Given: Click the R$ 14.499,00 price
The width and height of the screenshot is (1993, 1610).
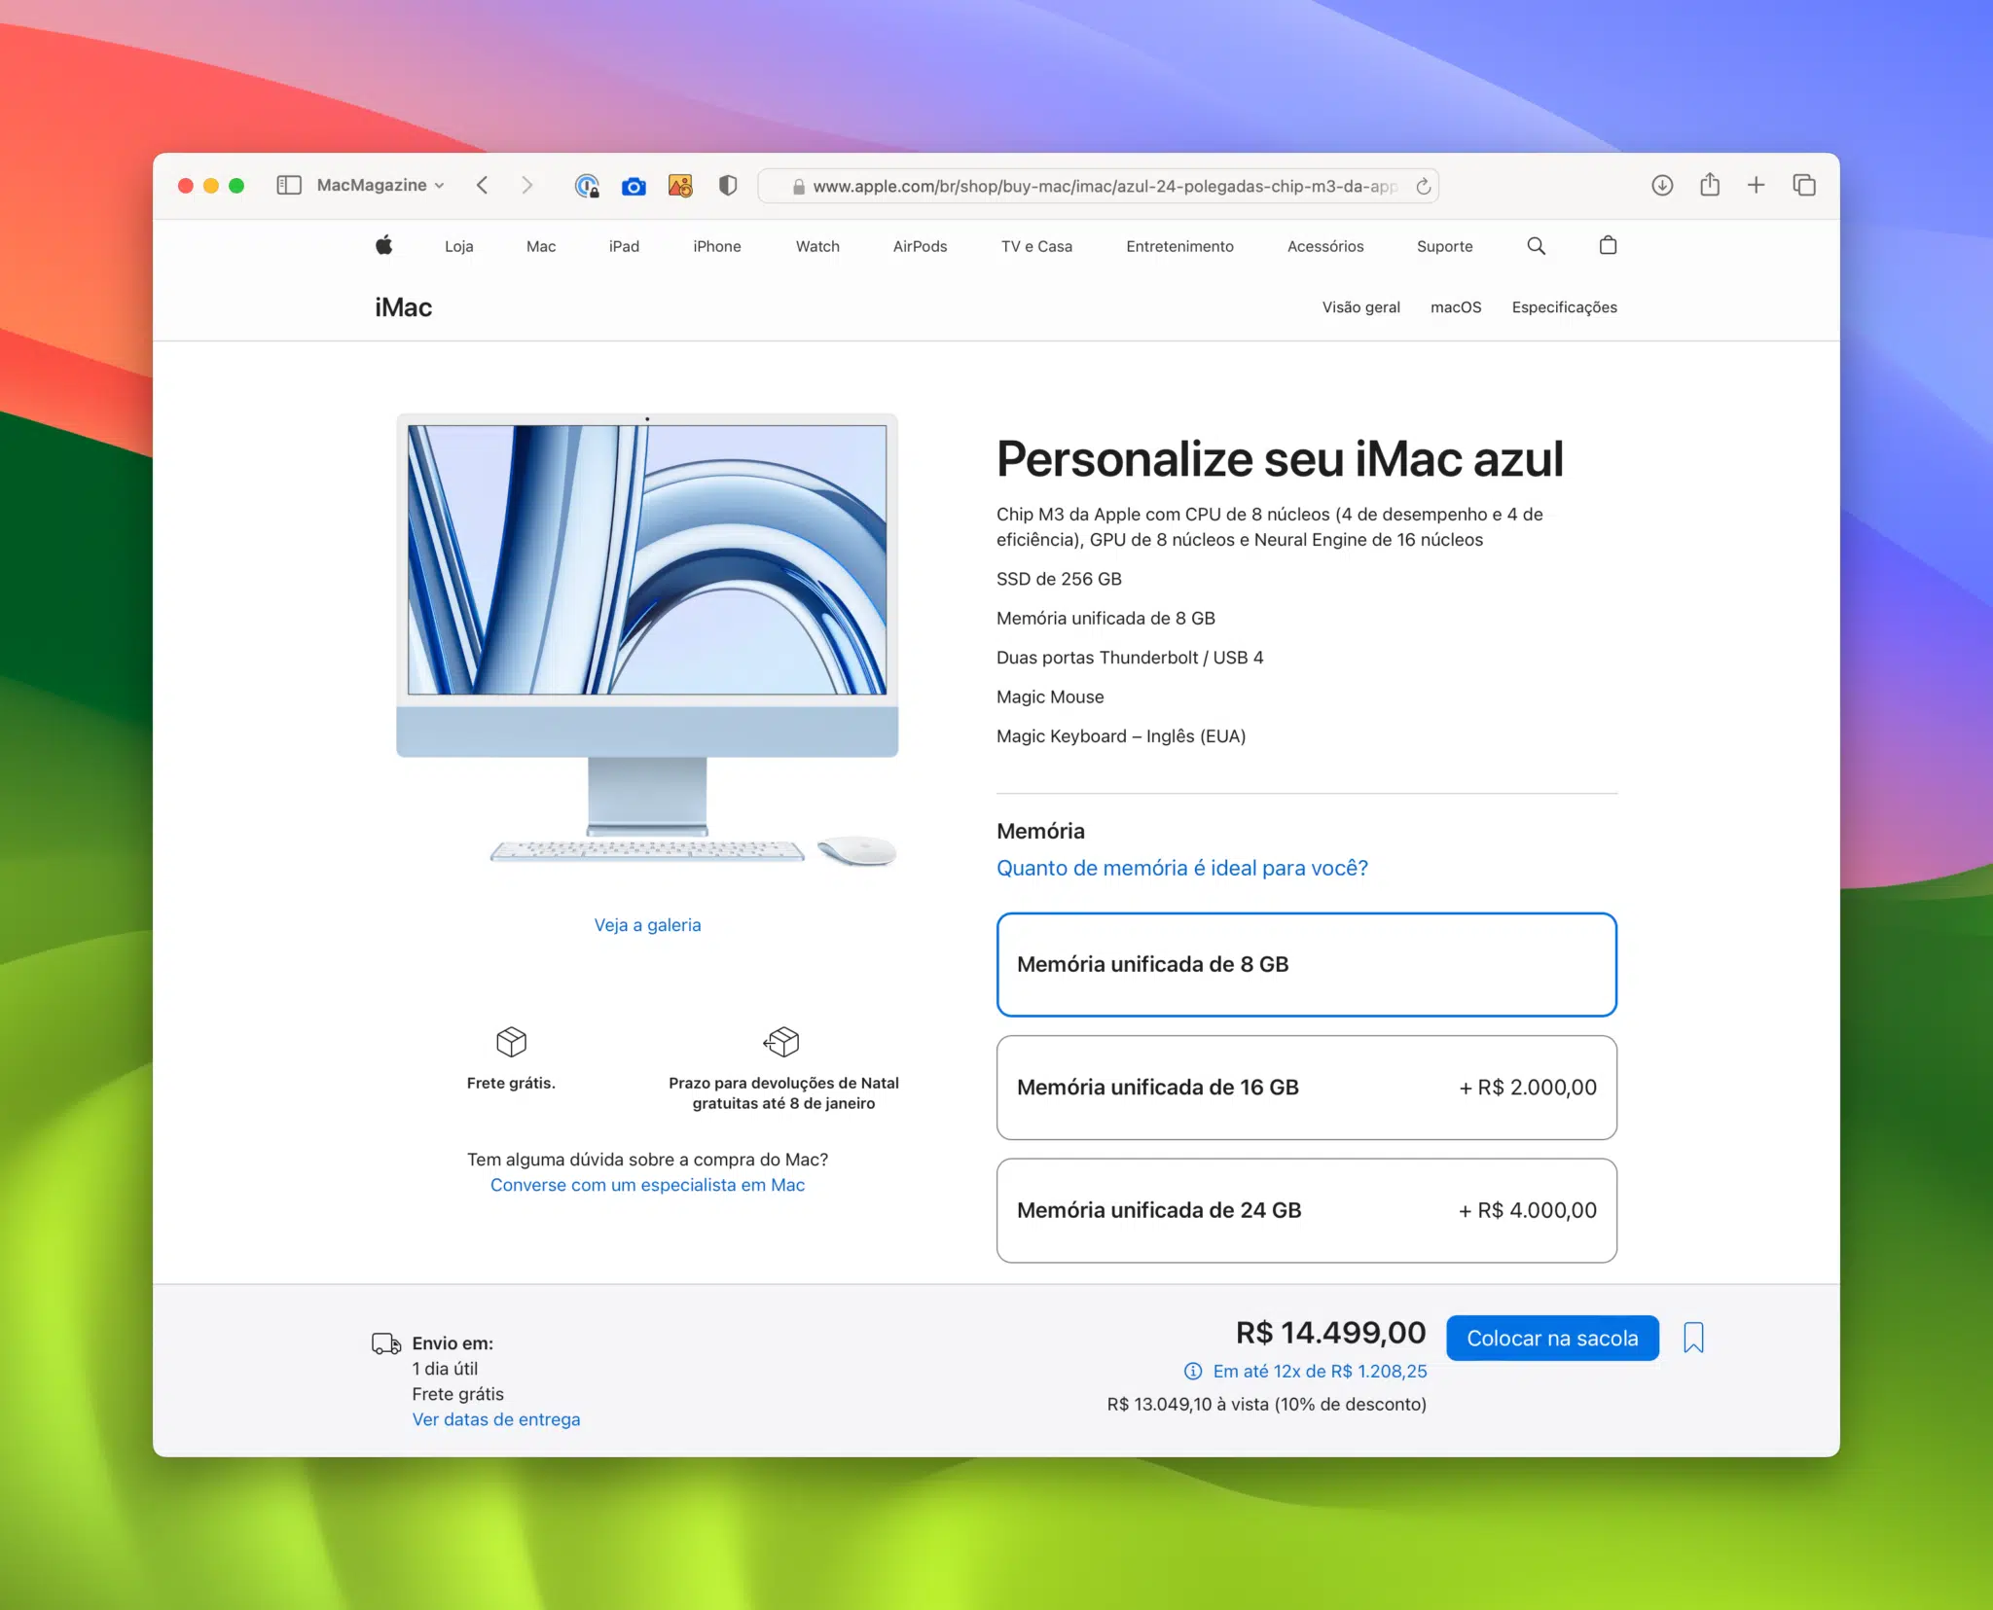Looking at the screenshot, I should click(x=1330, y=1333).
